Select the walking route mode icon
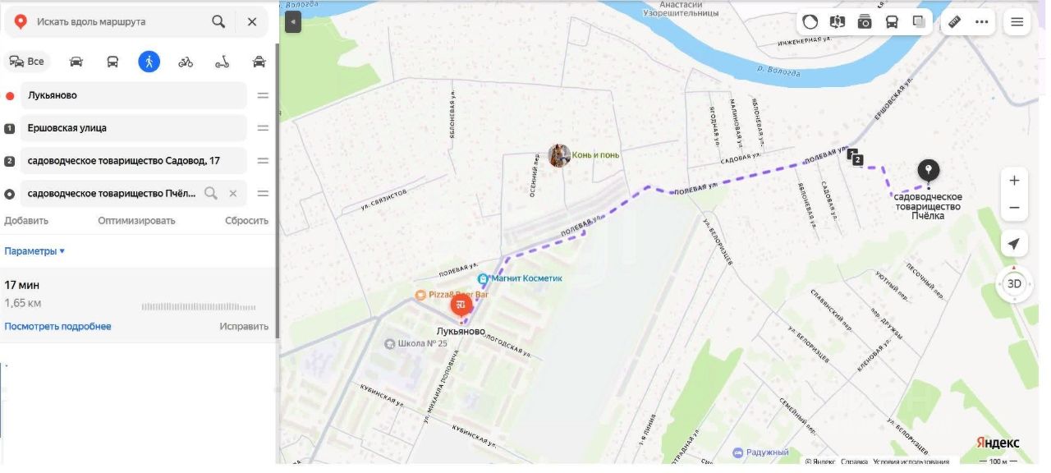Image resolution: width=1051 pixels, height=473 pixels. coord(149,62)
